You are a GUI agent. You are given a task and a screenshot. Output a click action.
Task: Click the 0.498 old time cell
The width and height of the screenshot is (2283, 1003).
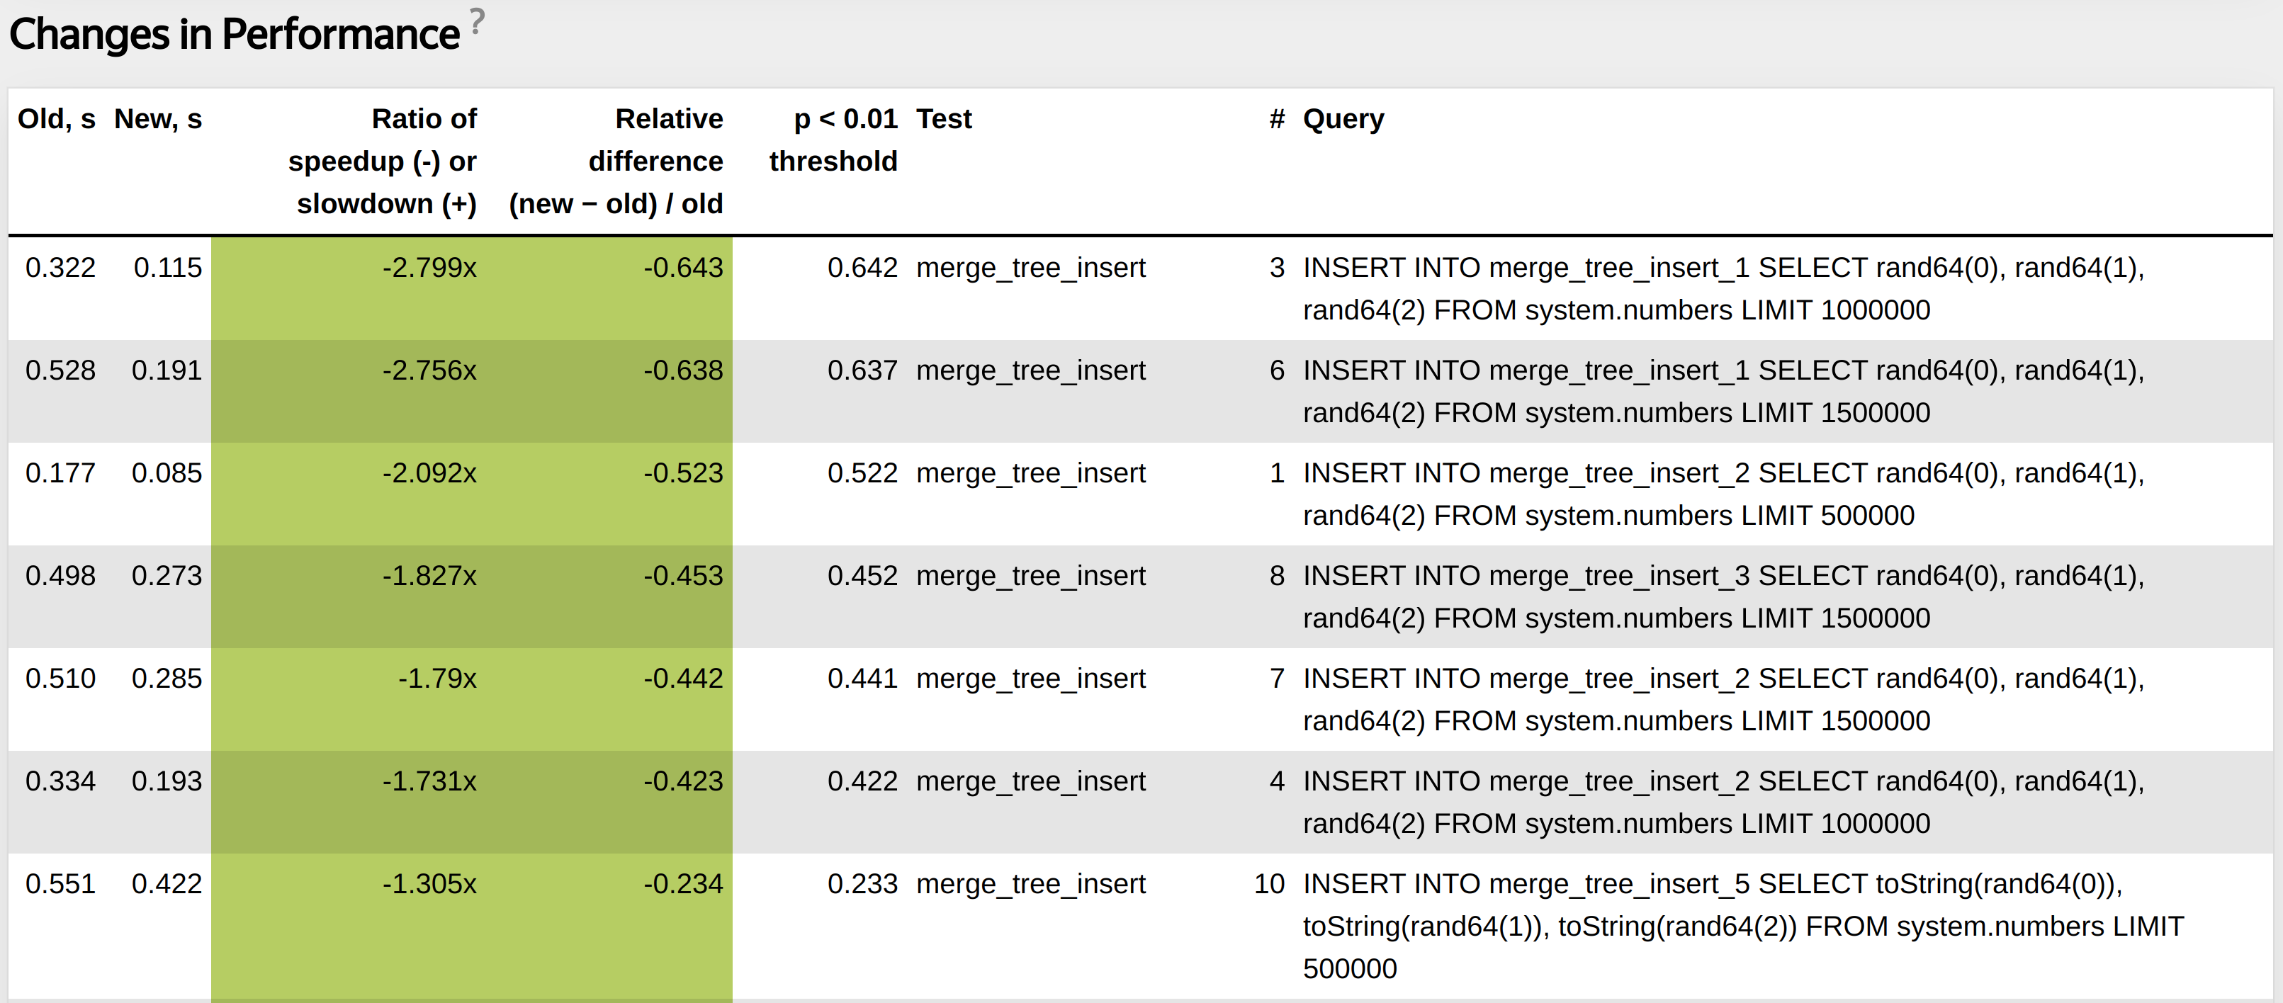(x=60, y=576)
